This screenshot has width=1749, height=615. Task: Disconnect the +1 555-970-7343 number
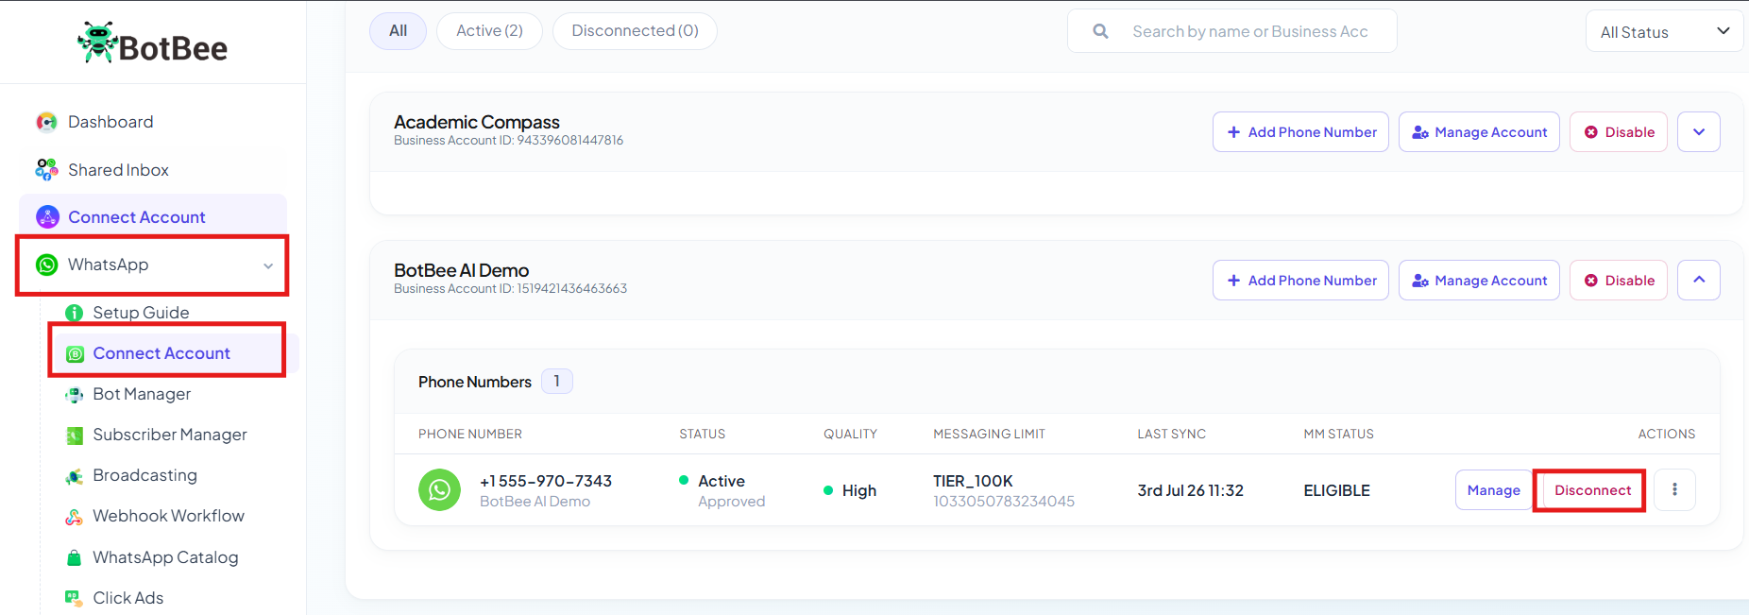(x=1592, y=490)
